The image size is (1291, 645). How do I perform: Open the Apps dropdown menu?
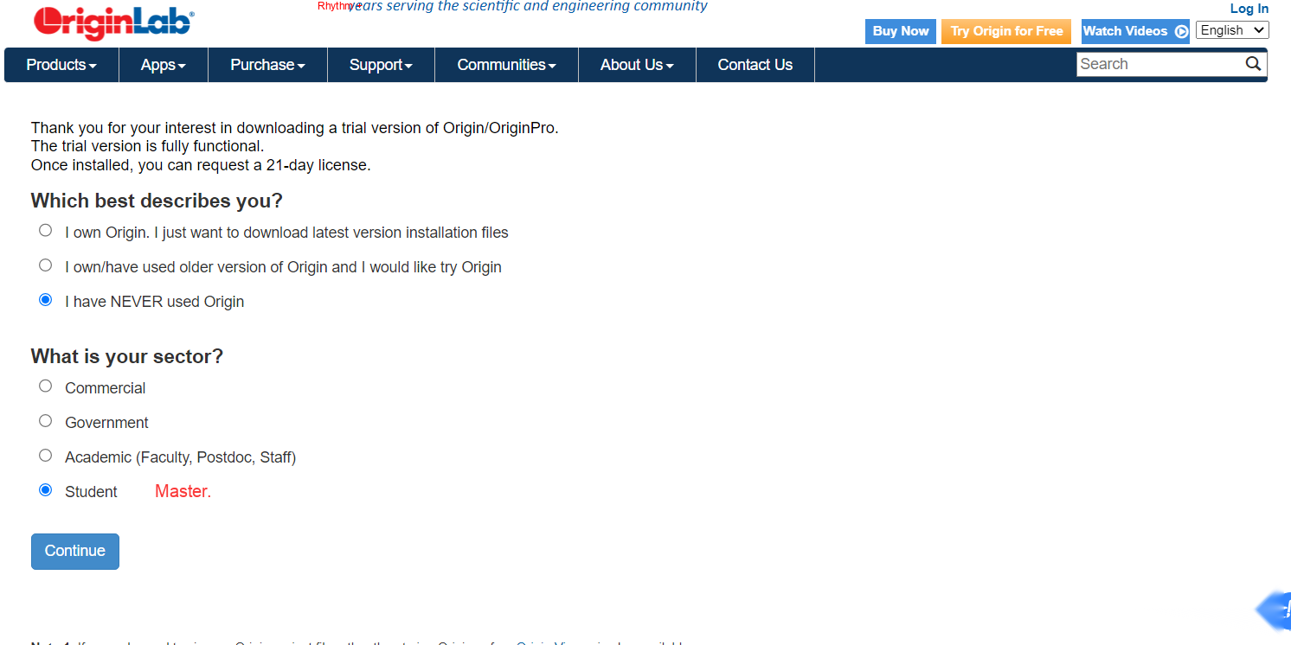pyautogui.click(x=164, y=65)
